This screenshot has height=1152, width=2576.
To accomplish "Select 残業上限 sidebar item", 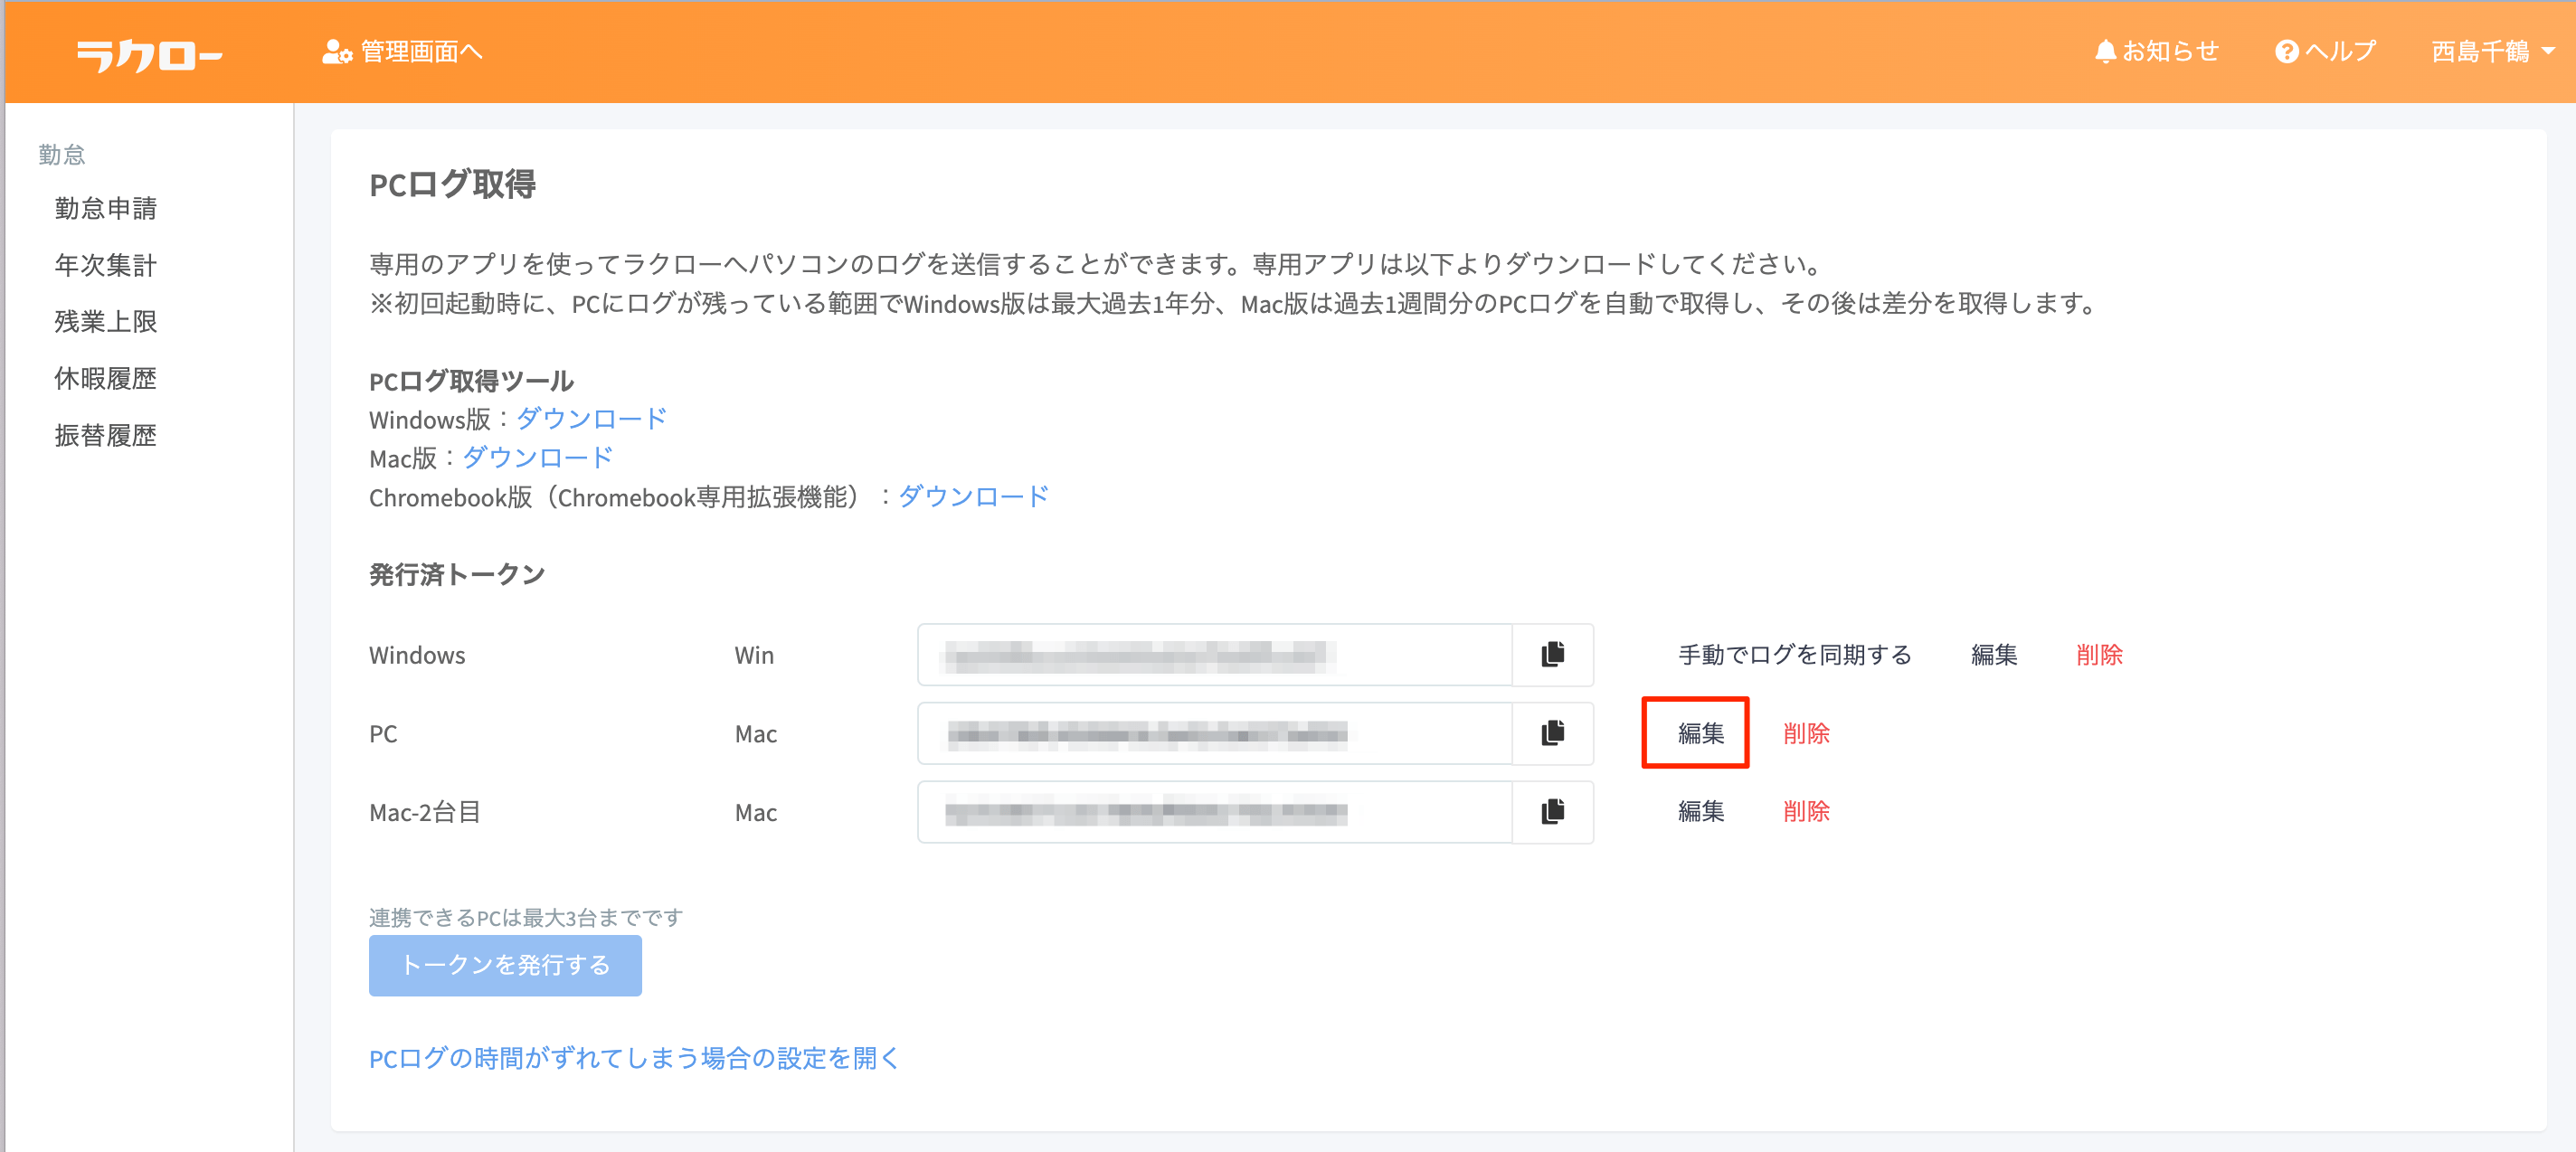I will [105, 322].
